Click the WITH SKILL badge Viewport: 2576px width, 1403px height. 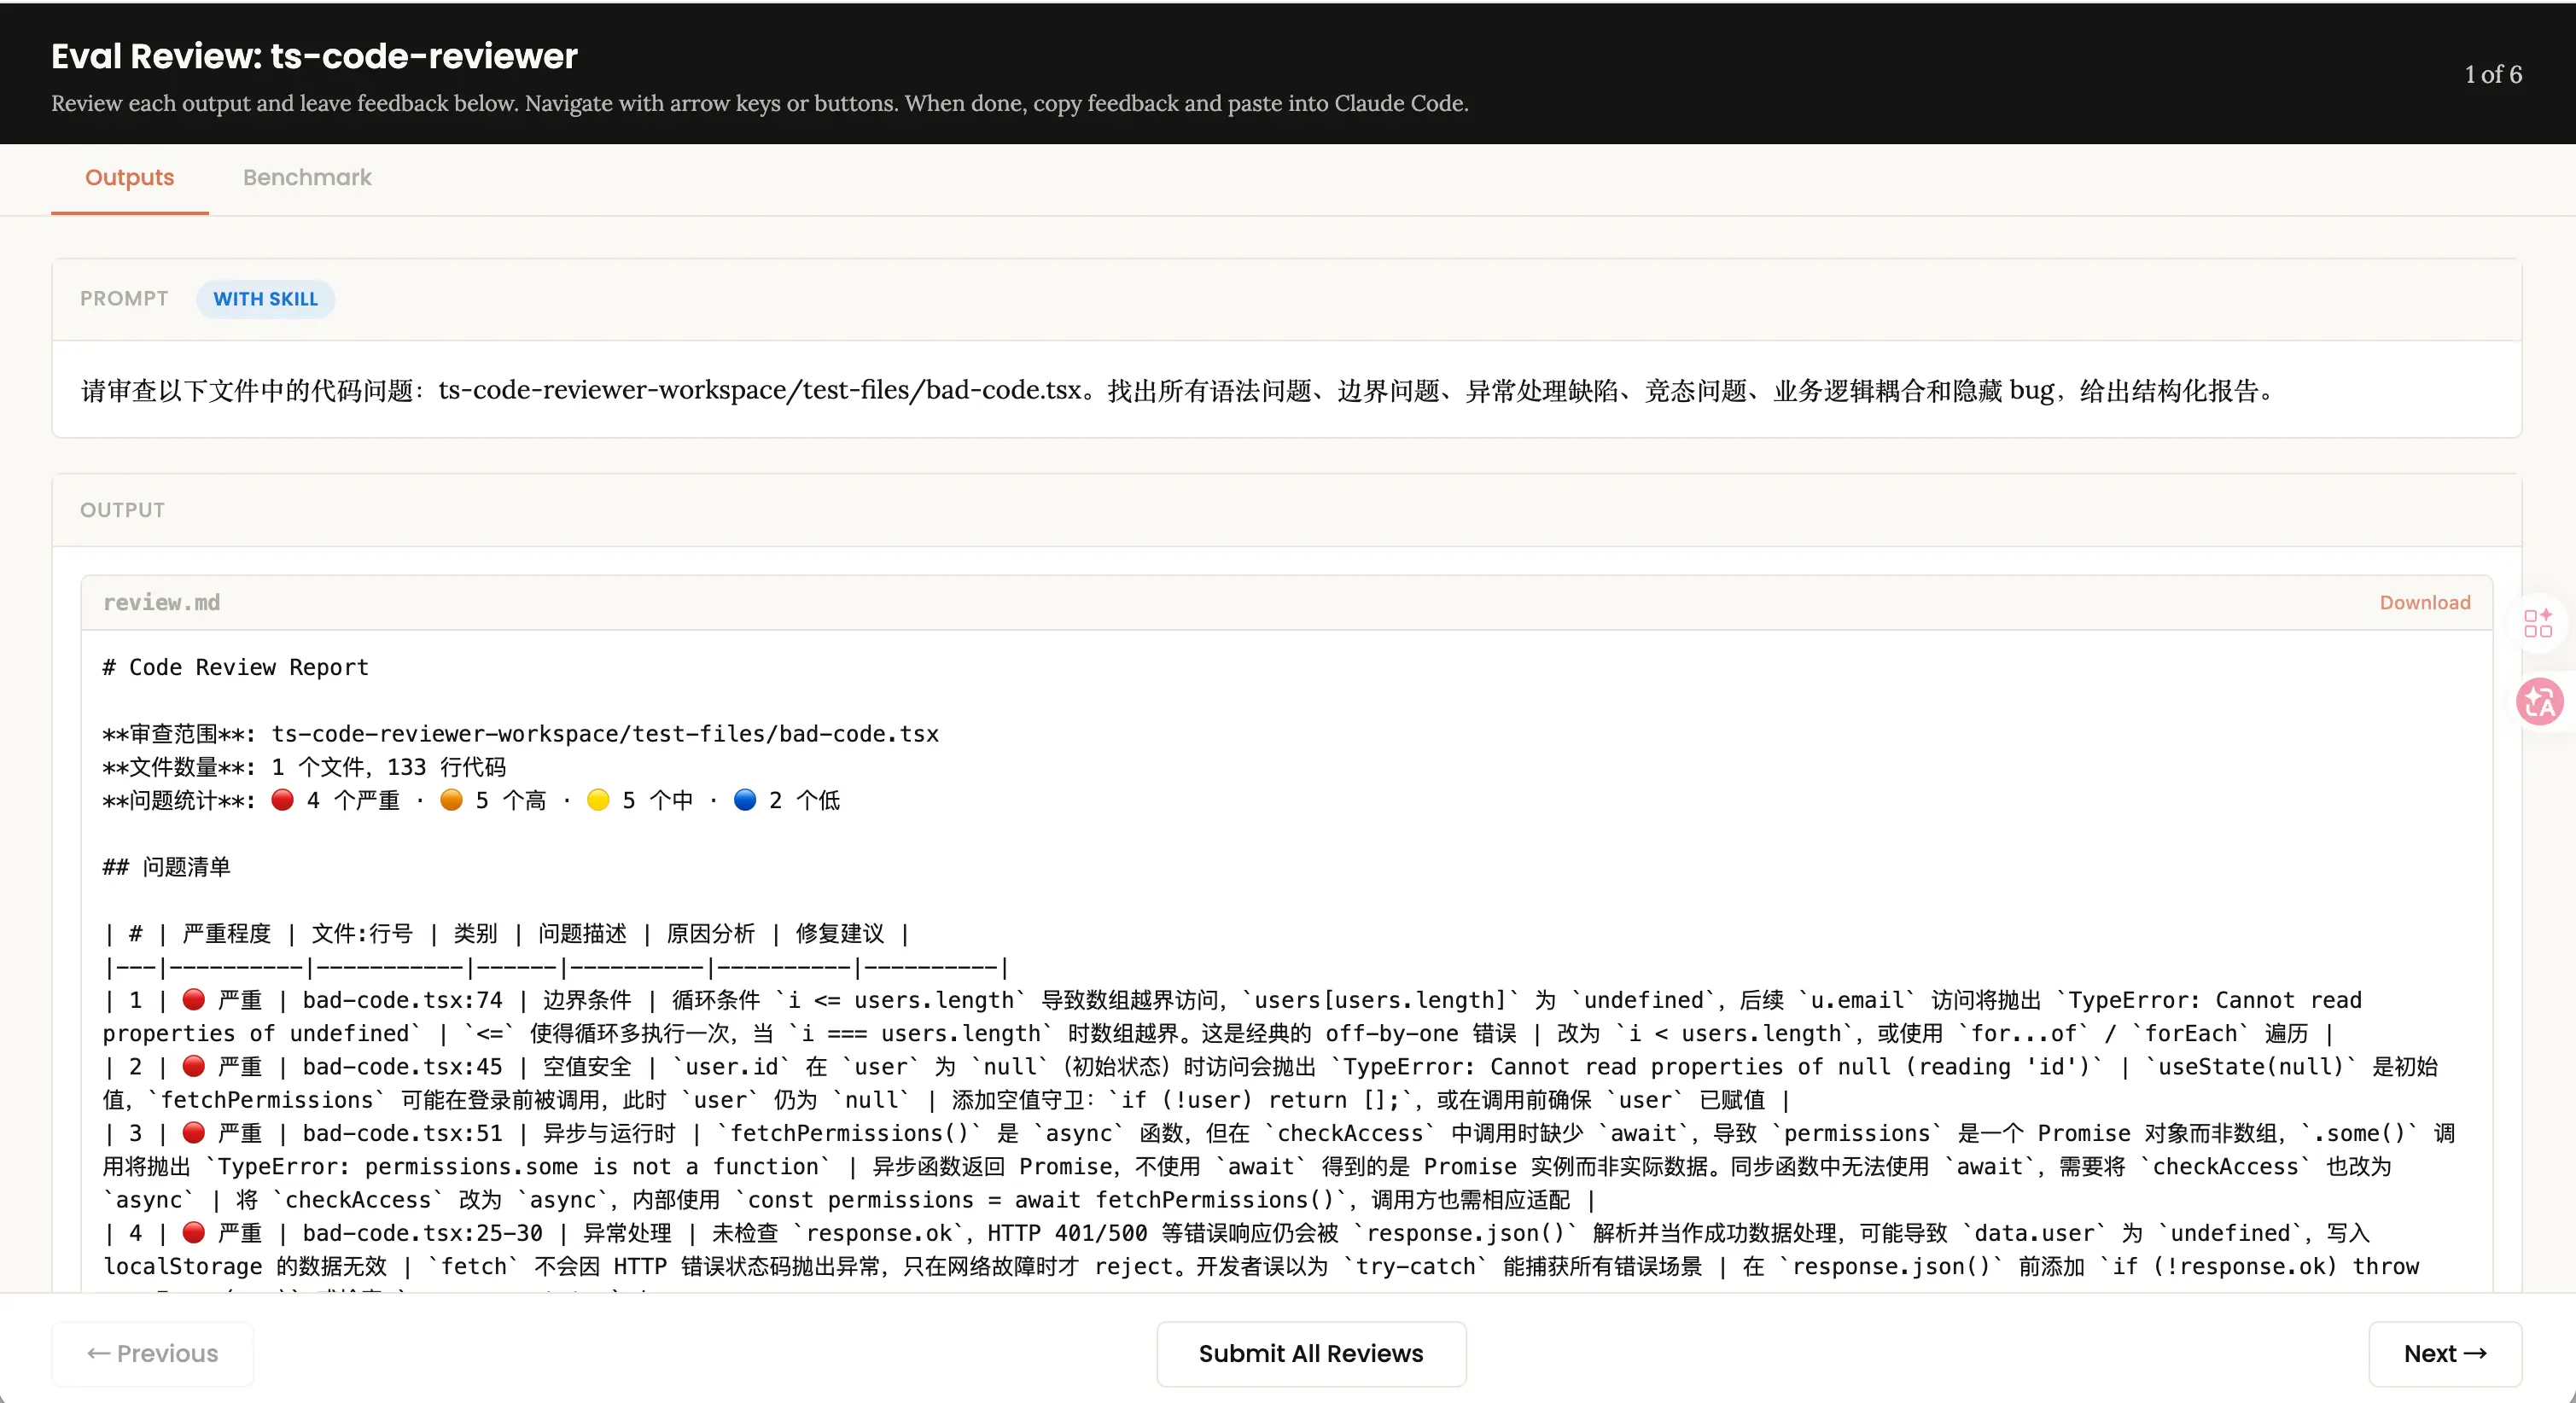265,299
